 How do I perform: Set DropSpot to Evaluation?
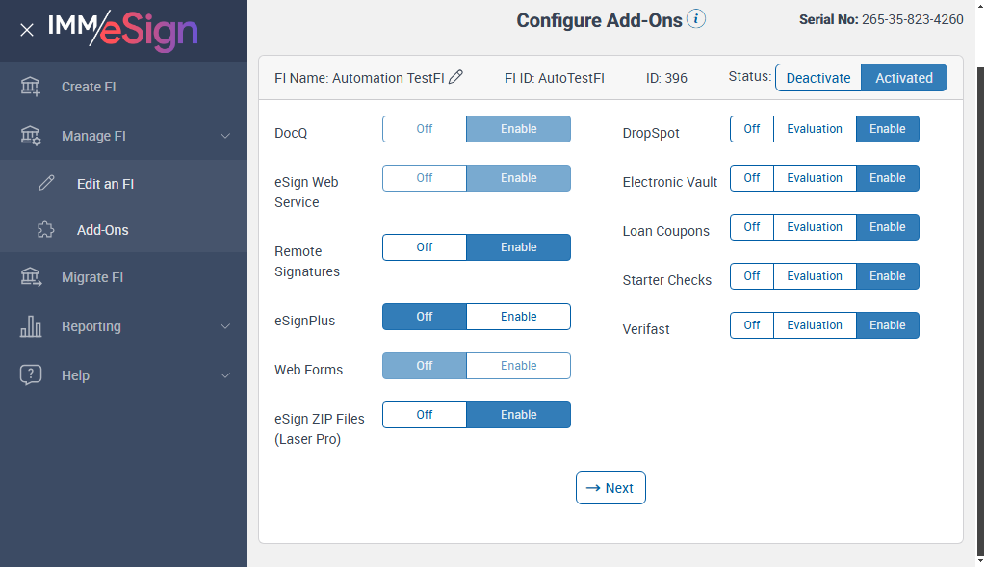[815, 129]
